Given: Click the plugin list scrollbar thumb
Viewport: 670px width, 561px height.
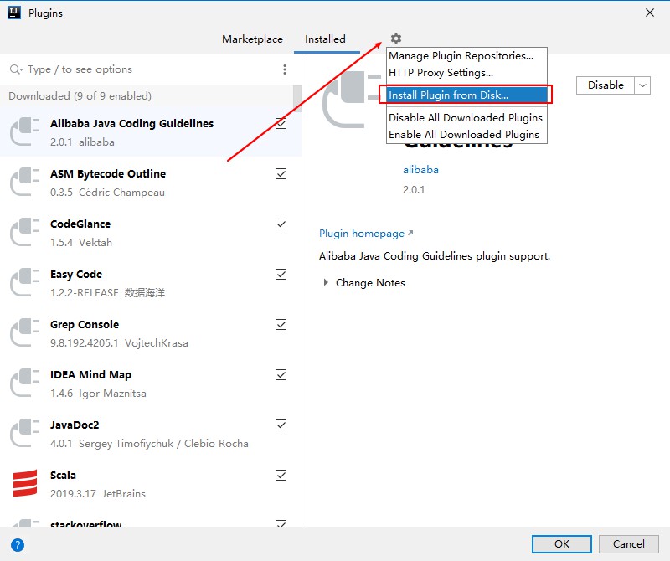Looking at the screenshot, I should [297, 98].
